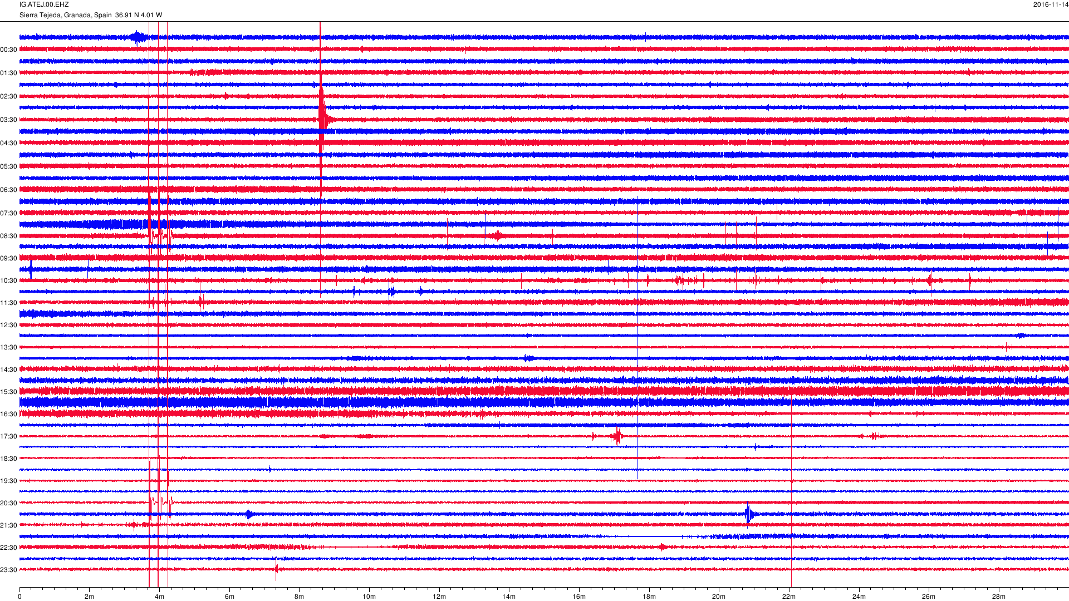Click the 16m axis label

point(579,597)
